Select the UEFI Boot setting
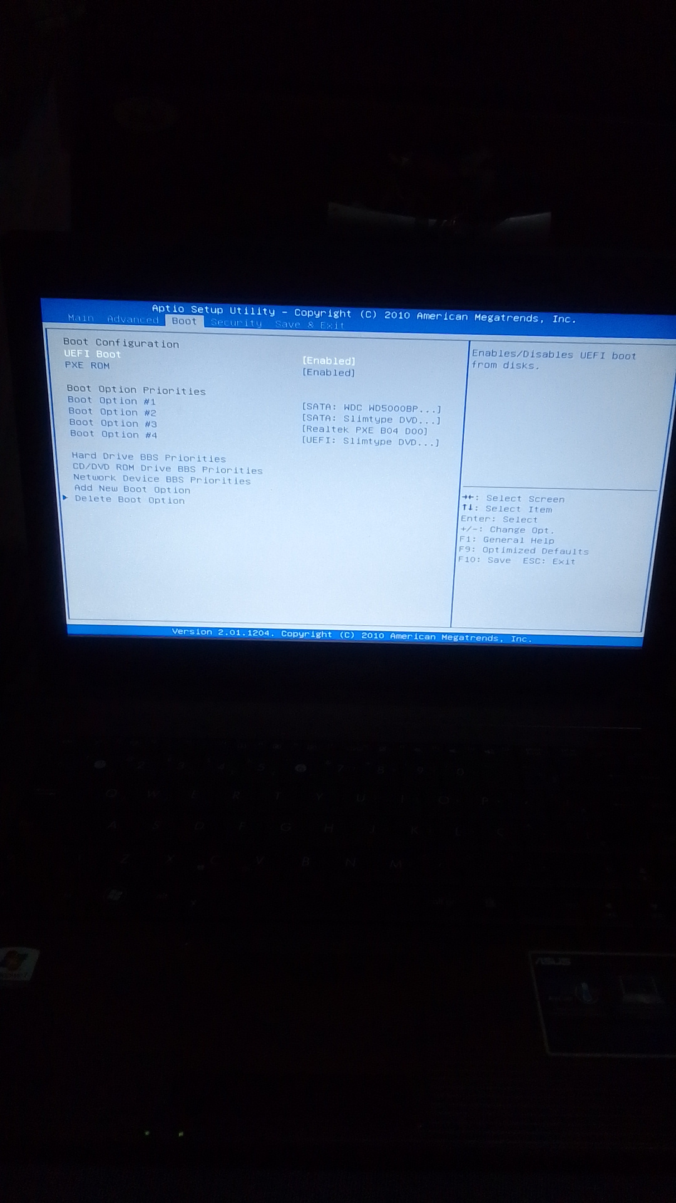 [x=92, y=354]
